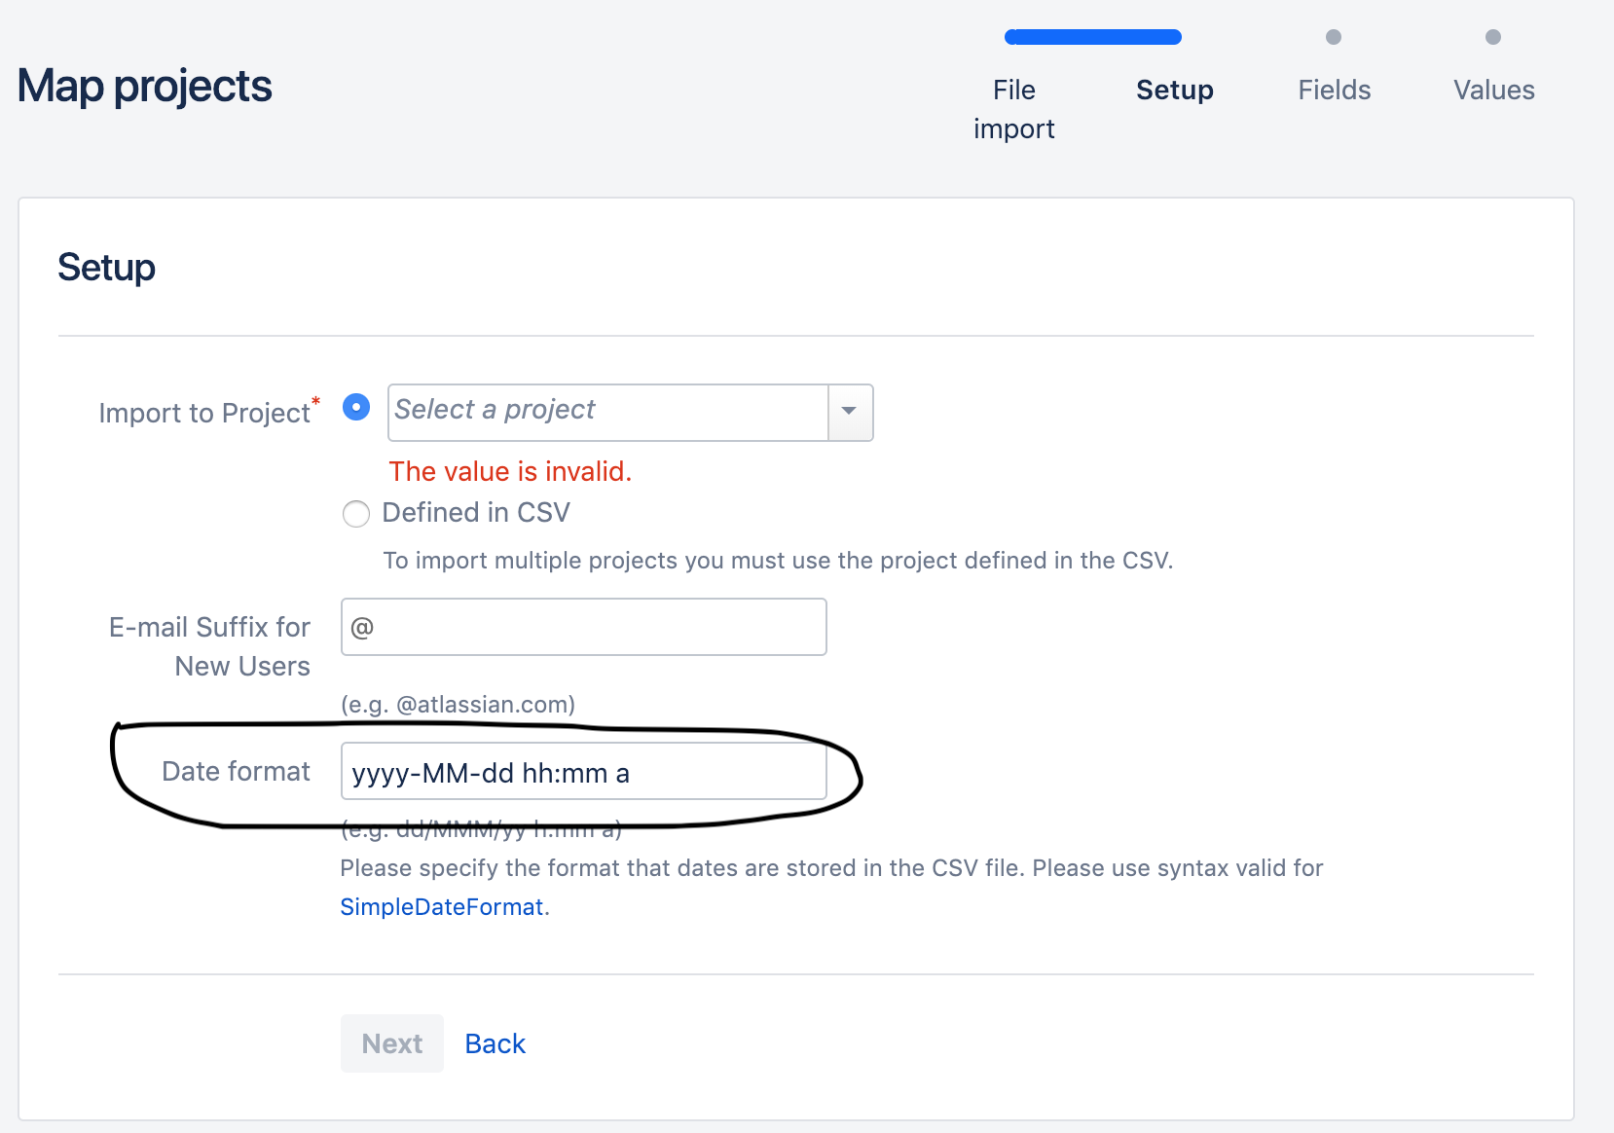Click the Date format label
1614x1133 pixels.
(x=236, y=772)
